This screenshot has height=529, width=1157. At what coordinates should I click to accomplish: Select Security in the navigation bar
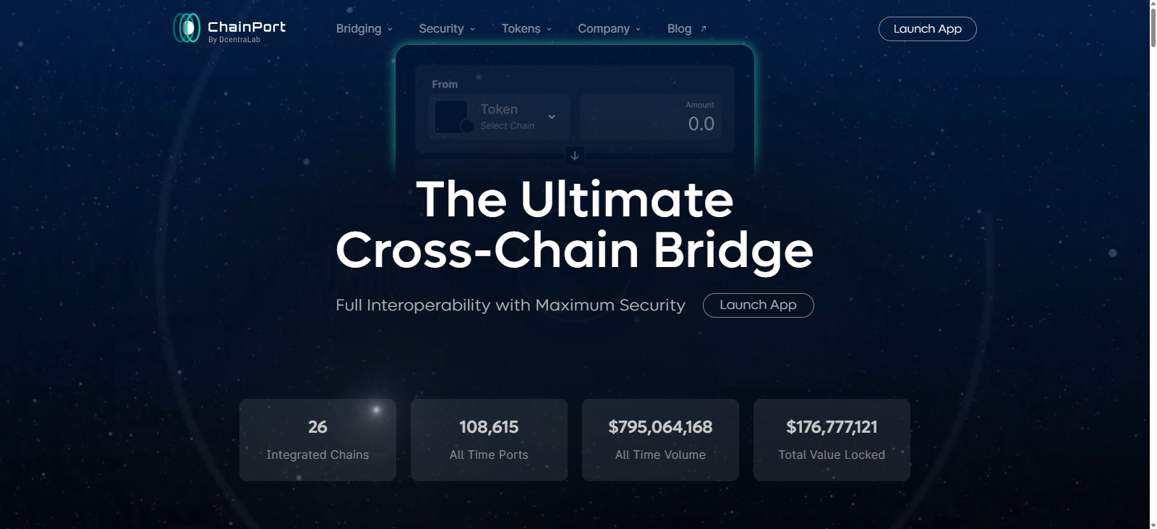pyautogui.click(x=442, y=28)
